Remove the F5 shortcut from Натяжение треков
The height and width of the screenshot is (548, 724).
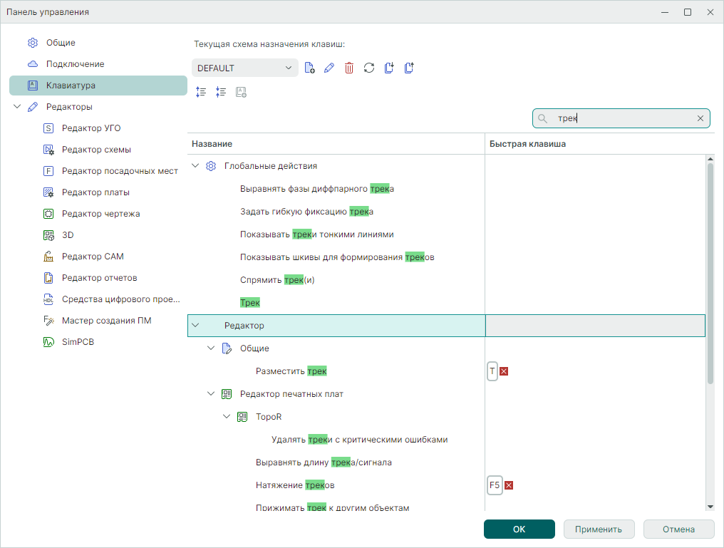click(x=509, y=485)
